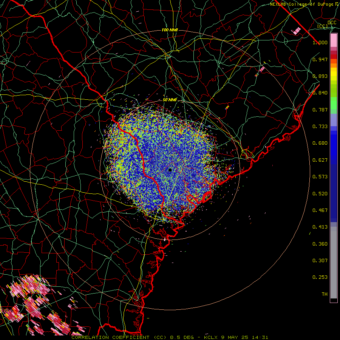The height and width of the screenshot is (340, 340).
Task: Pick the red segment of the color bar
Action: pos(334,57)
